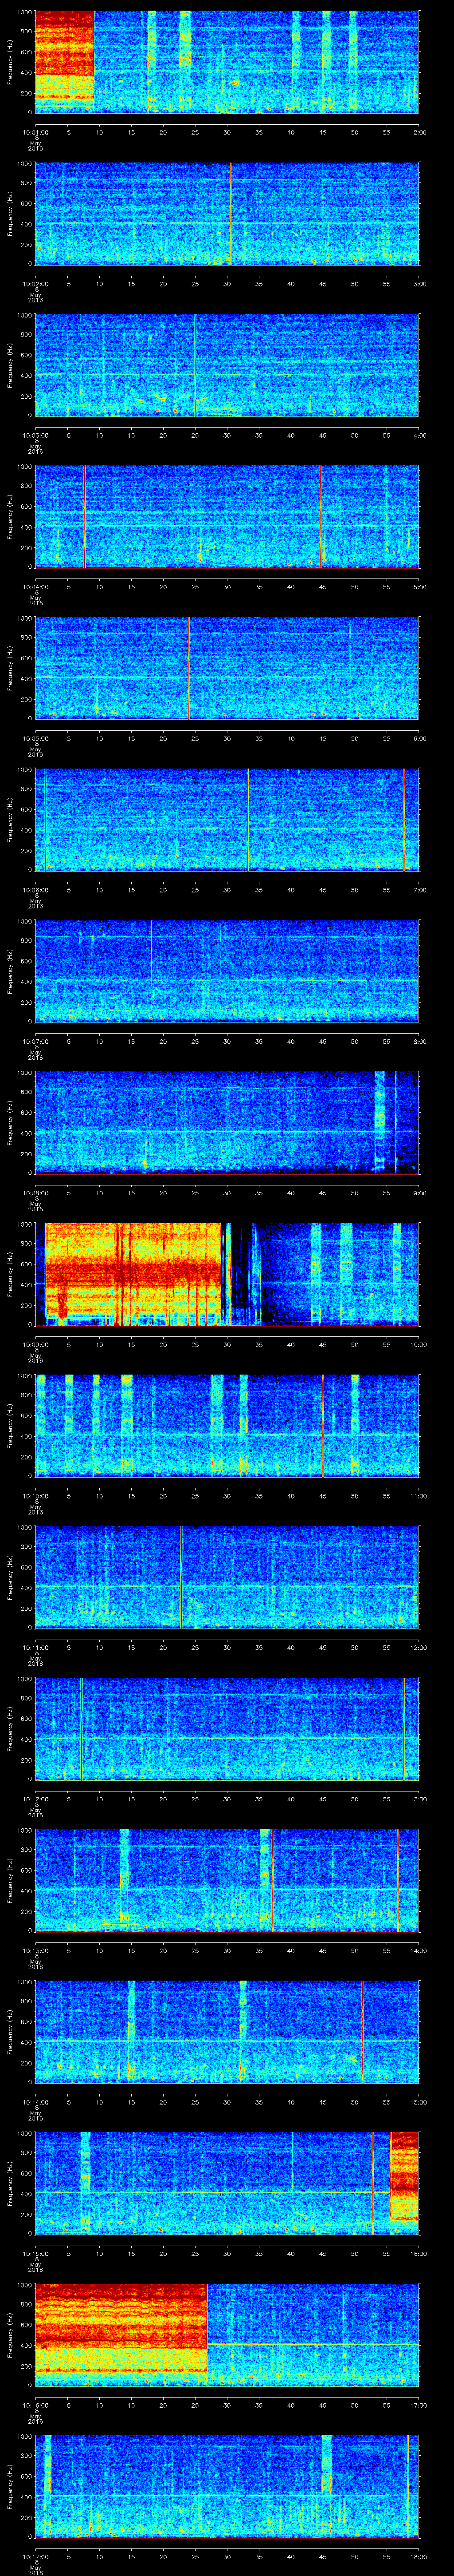Click the 10:09:00 start time label
This screenshot has height=2576, width=454.
point(35,1344)
